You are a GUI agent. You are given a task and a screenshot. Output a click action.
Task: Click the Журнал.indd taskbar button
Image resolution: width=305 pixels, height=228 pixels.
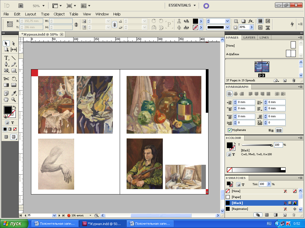coord(102,224)
